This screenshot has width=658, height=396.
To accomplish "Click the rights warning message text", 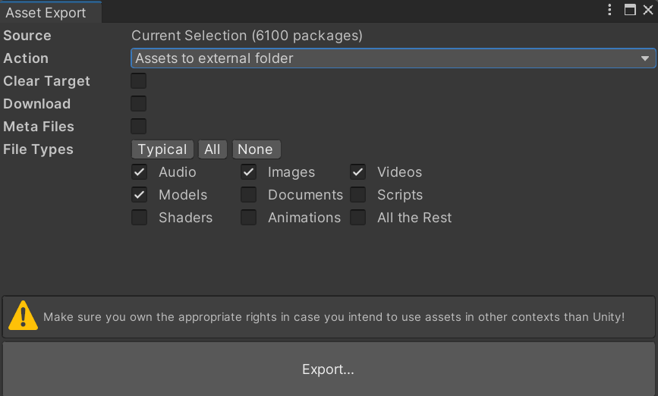I will pos(334,316).
